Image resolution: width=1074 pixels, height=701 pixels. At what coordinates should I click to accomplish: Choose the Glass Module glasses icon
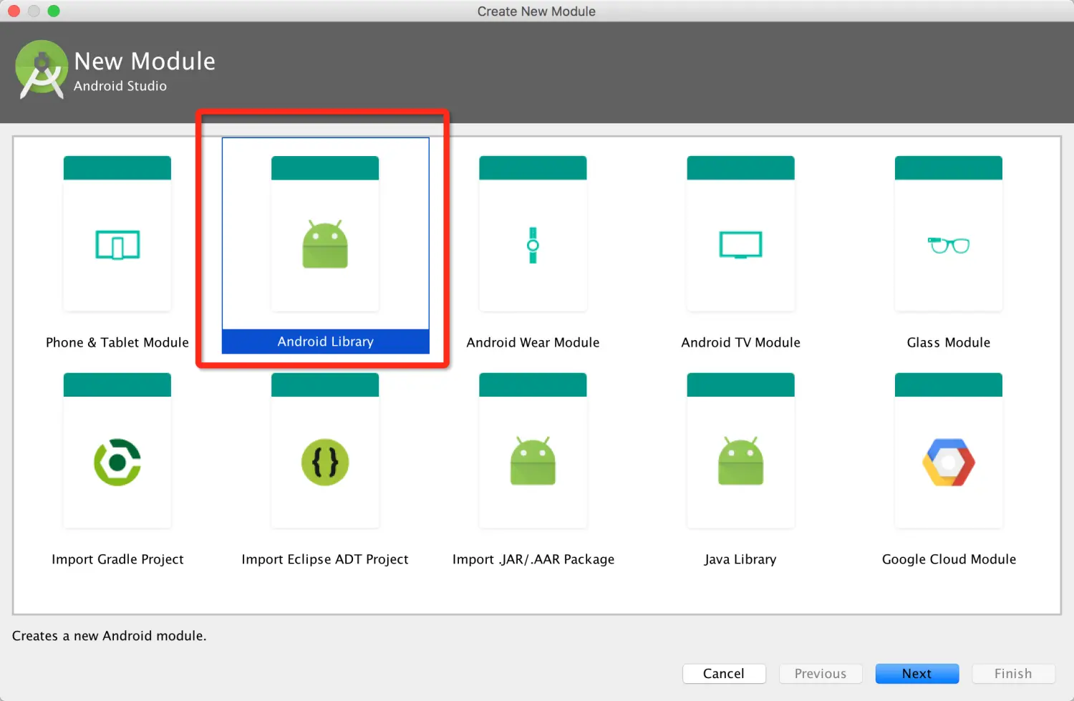[x=949, y=245]
